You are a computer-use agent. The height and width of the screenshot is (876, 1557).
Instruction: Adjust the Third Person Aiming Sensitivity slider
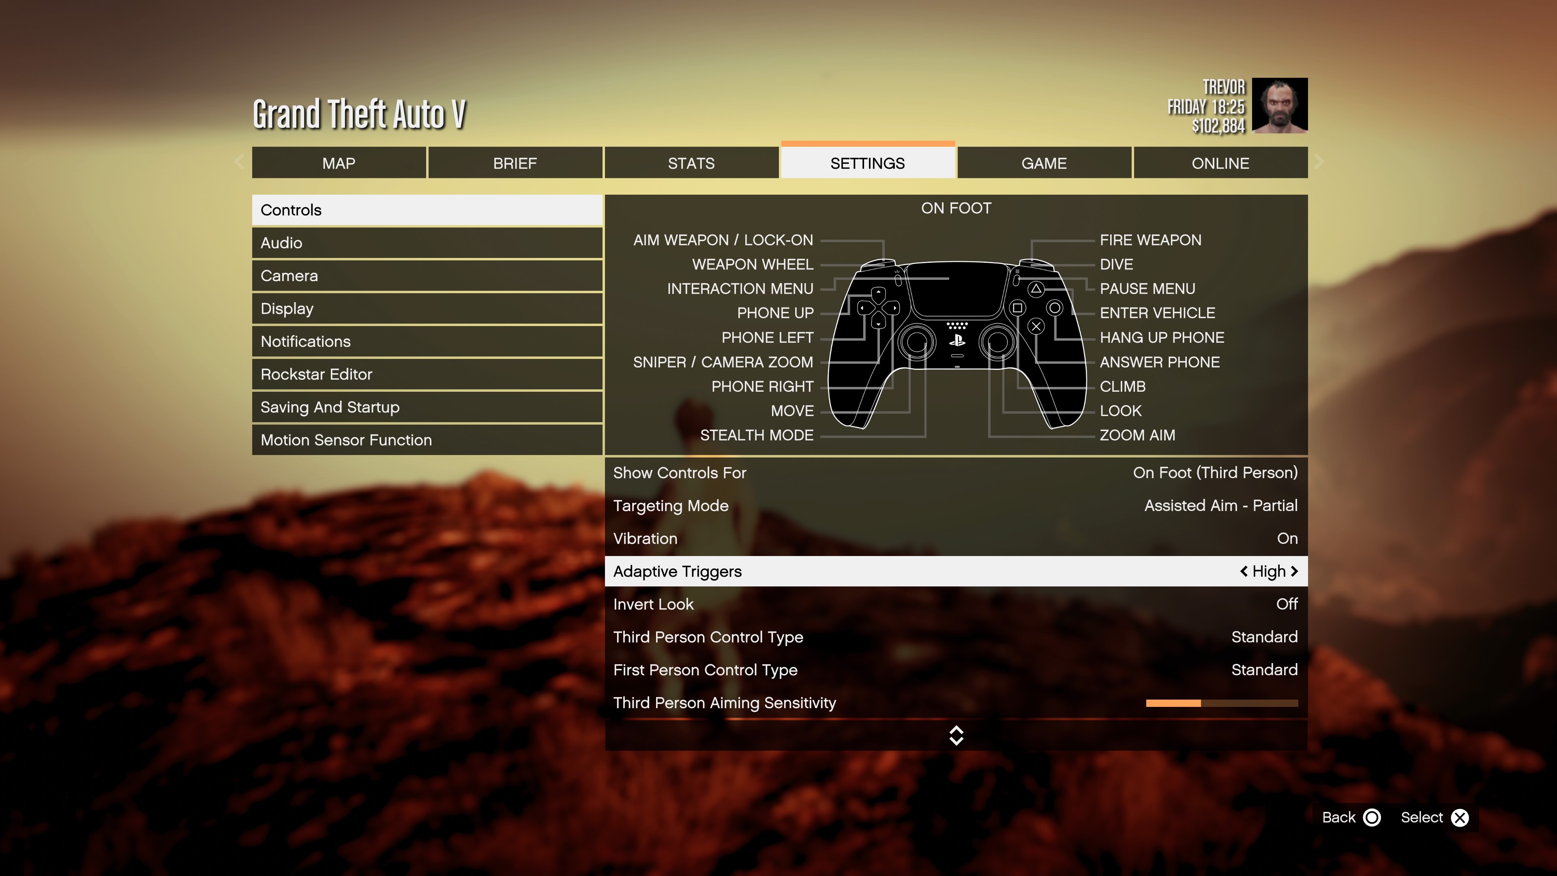pyautogui.click(x=1222, y=703)
